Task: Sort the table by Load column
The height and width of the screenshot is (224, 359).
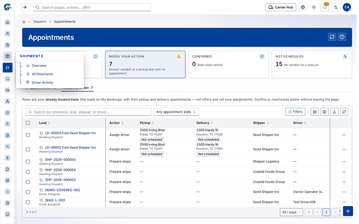Action: tap(45, 123)
